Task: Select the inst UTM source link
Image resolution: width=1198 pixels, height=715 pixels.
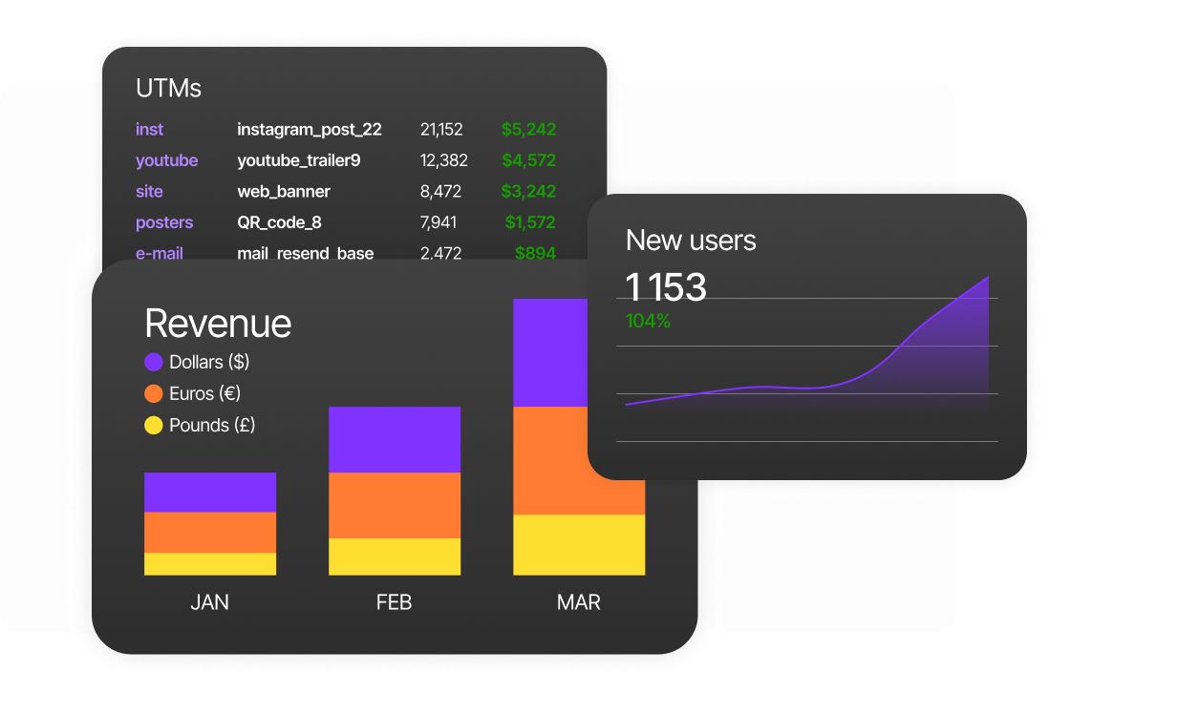Action: pyautogui.click(x=149, y=130)
